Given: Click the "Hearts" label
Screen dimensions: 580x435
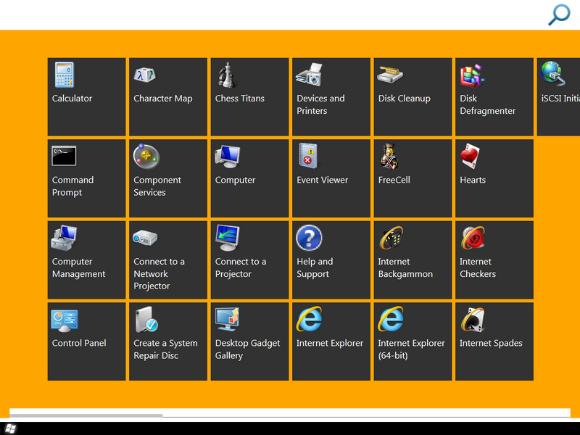Looking at the screenshot, I should 473,180.
